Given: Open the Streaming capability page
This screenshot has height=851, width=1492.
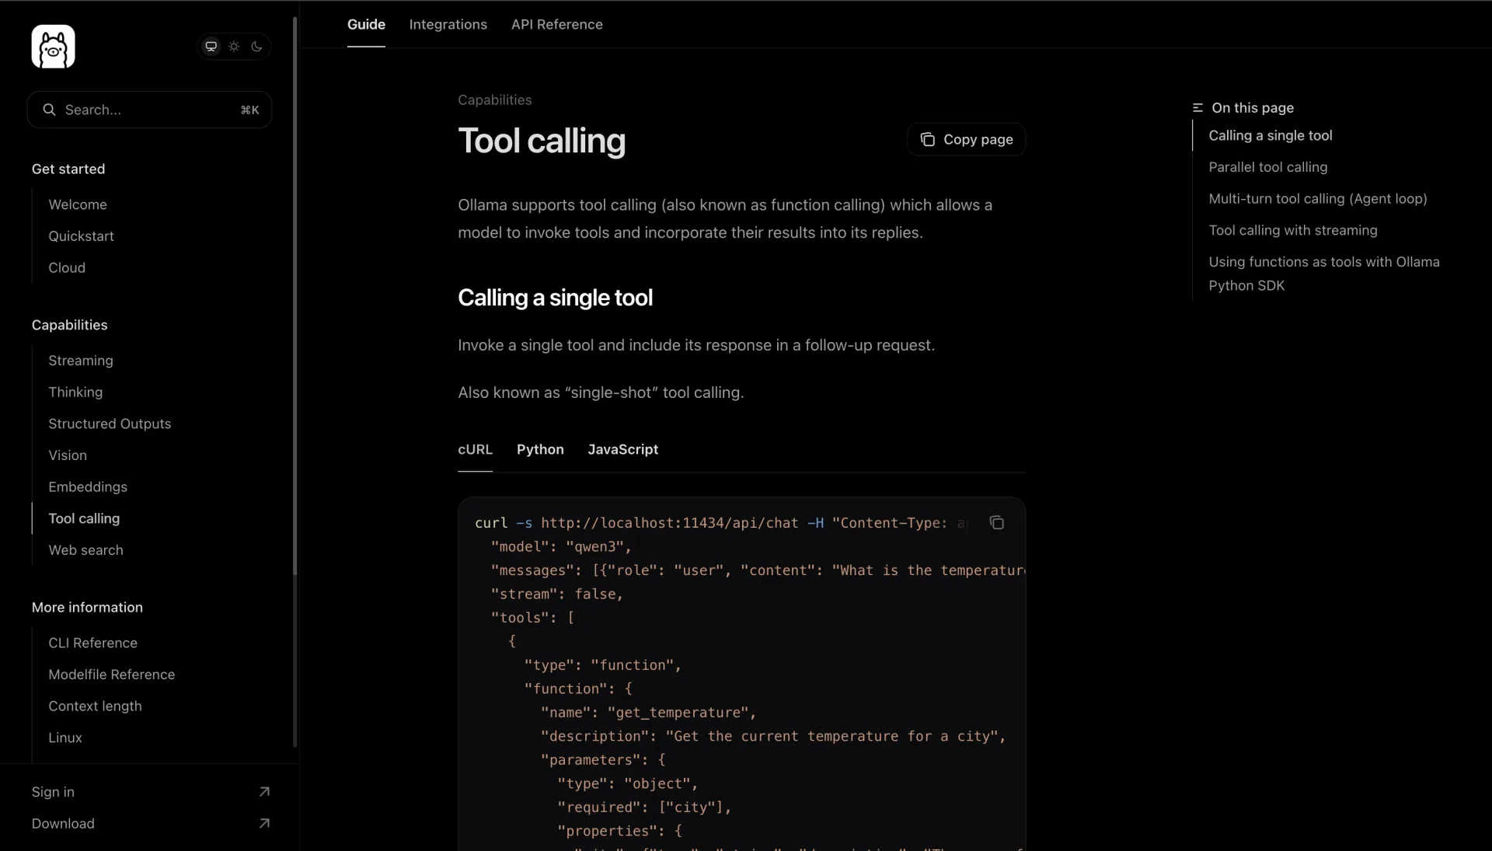Looking at the screenshot, I should (x=81, y=361).
